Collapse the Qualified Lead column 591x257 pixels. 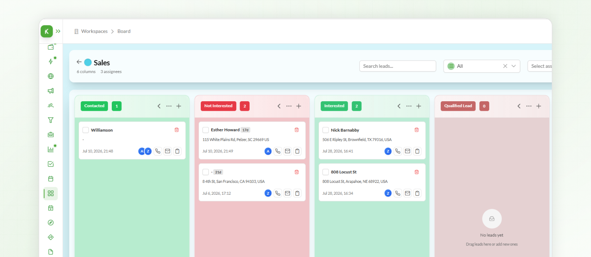519,106
